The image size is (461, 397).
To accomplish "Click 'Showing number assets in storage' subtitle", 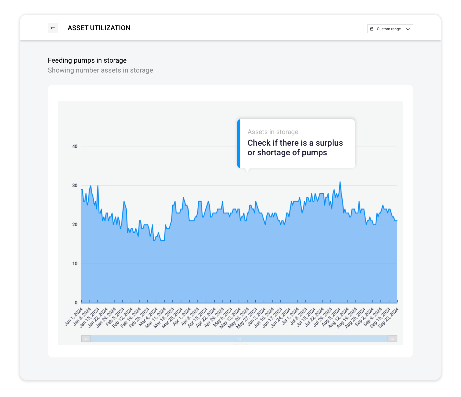I will (x=100, y=70).
